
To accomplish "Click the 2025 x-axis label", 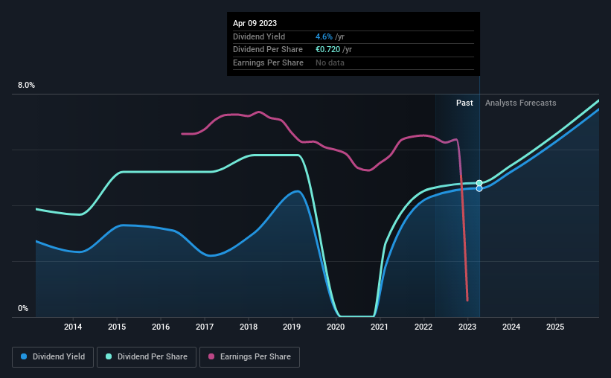I will 555,327.
